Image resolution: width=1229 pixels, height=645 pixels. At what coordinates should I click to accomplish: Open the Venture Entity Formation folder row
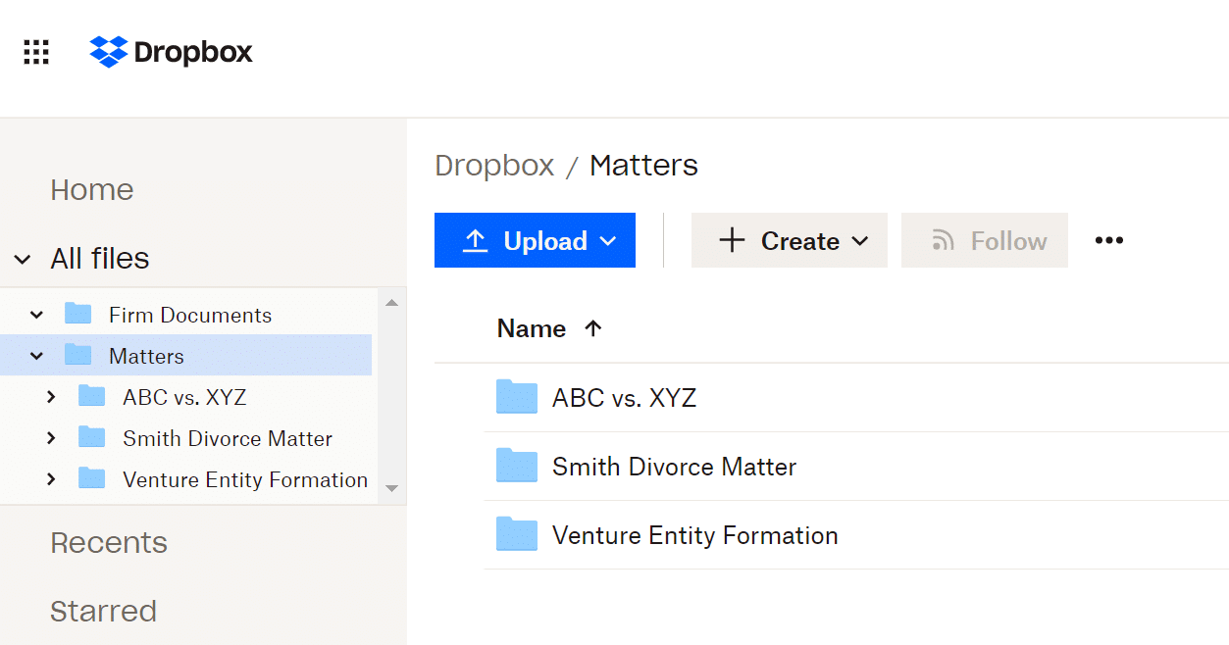click(856, 534)
